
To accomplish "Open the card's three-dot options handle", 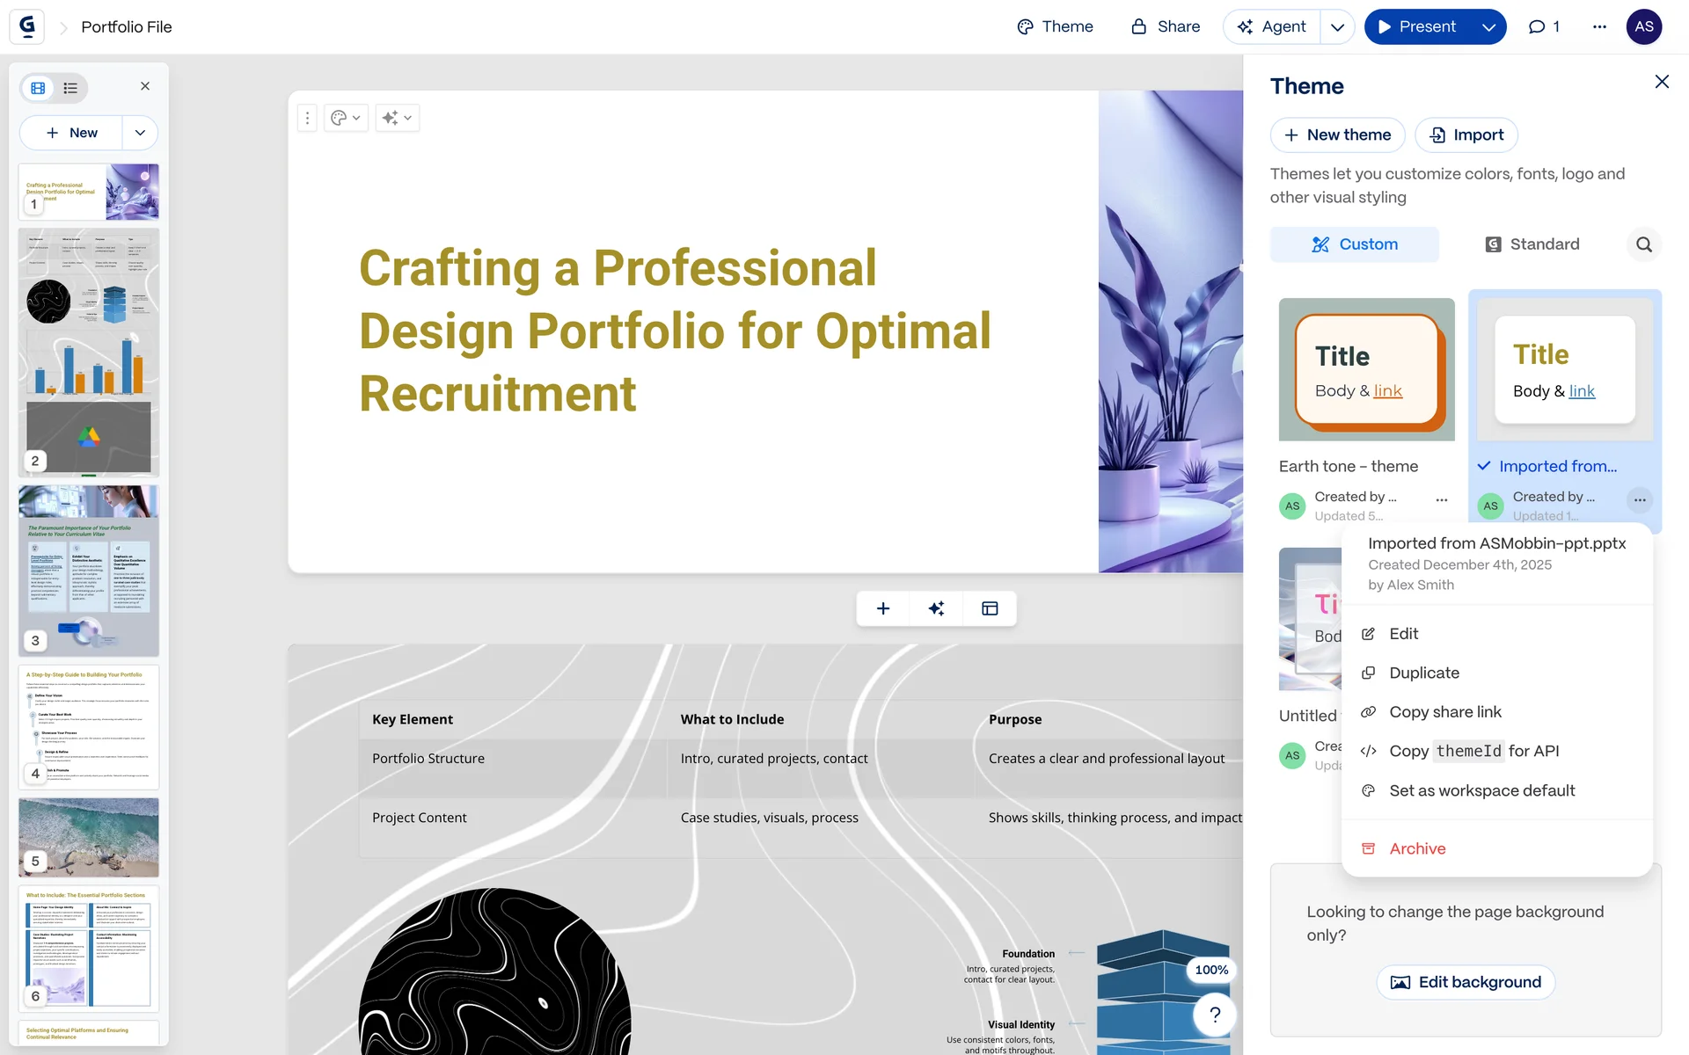I will 307,118.
